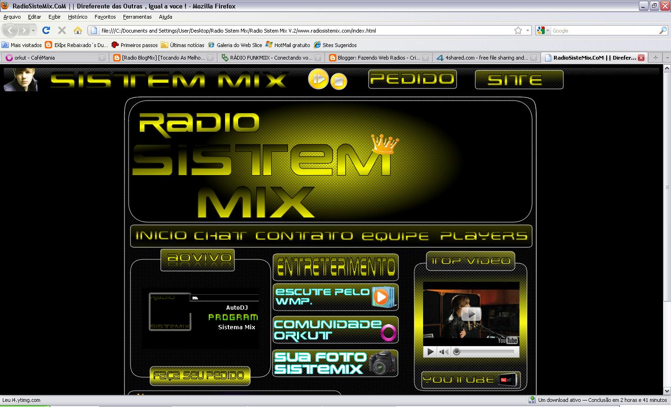The image size is (671, 407).
Task: Open CONTATO in site navigation
Action: pos(304,236)
